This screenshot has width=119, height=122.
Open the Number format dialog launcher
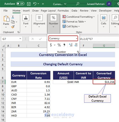click(78, 52)
